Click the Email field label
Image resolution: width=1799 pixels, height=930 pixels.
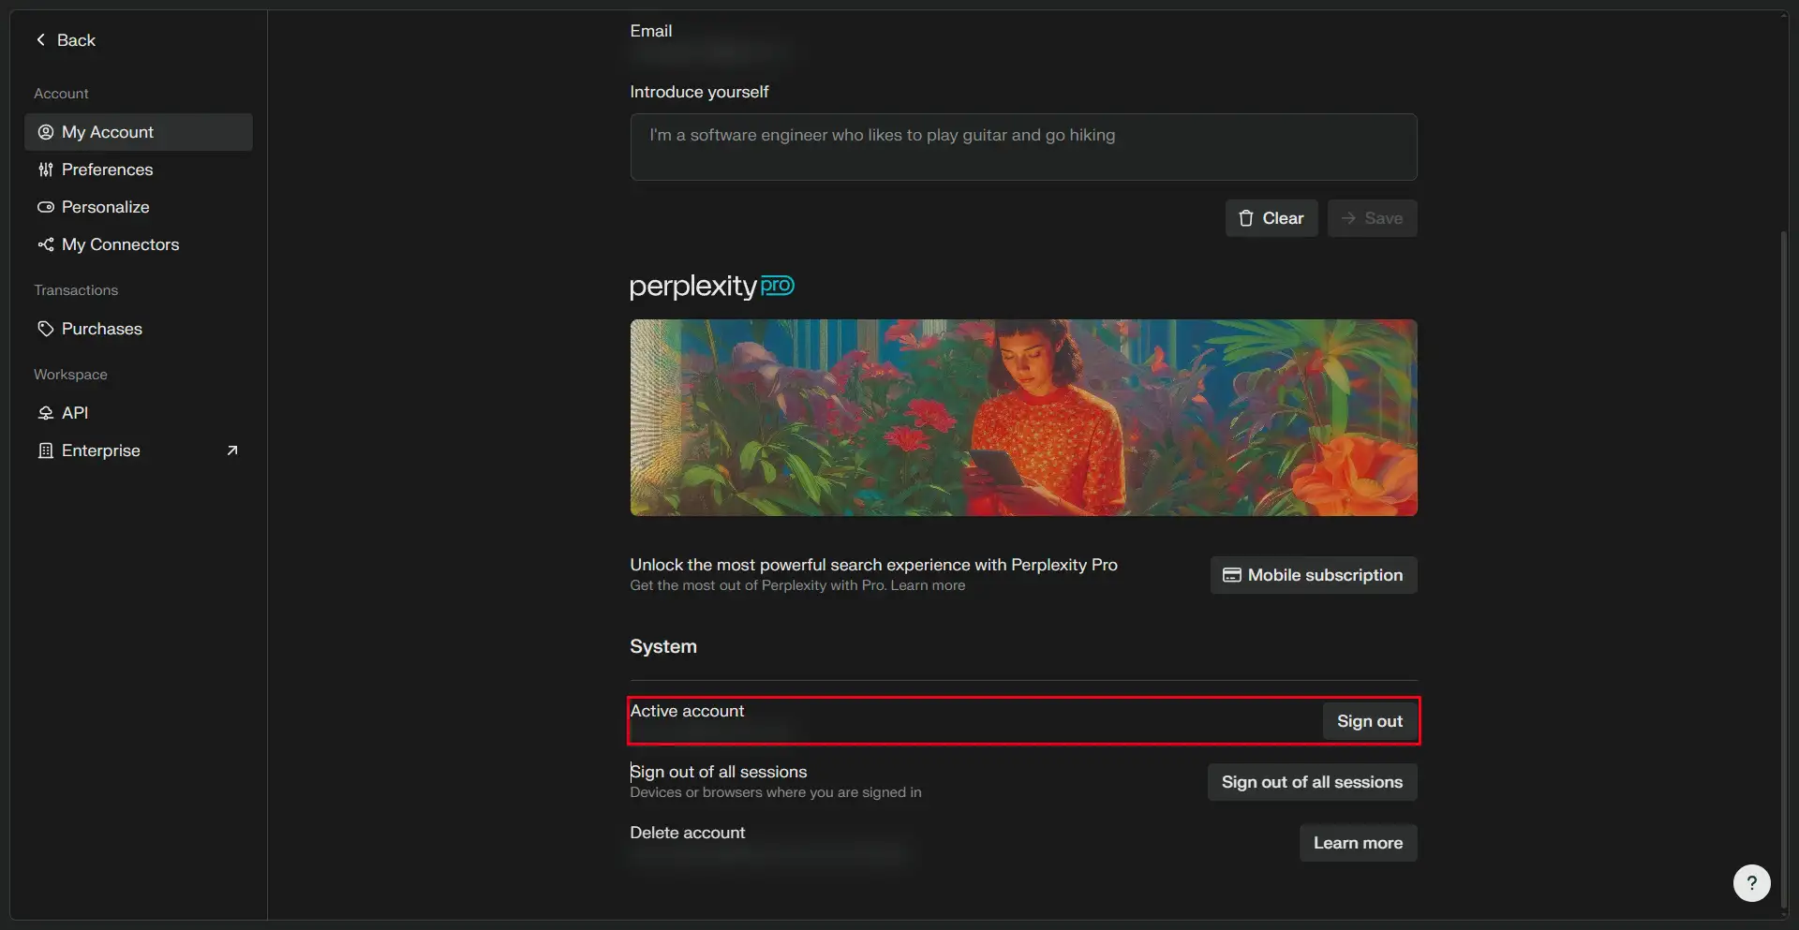coord(651,31)
